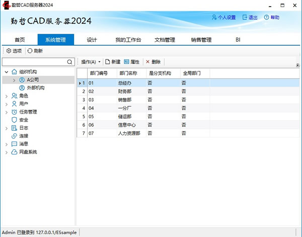Open the 操作(A) dropdown menu
This screenshot has height=237, width=302.
91,62
